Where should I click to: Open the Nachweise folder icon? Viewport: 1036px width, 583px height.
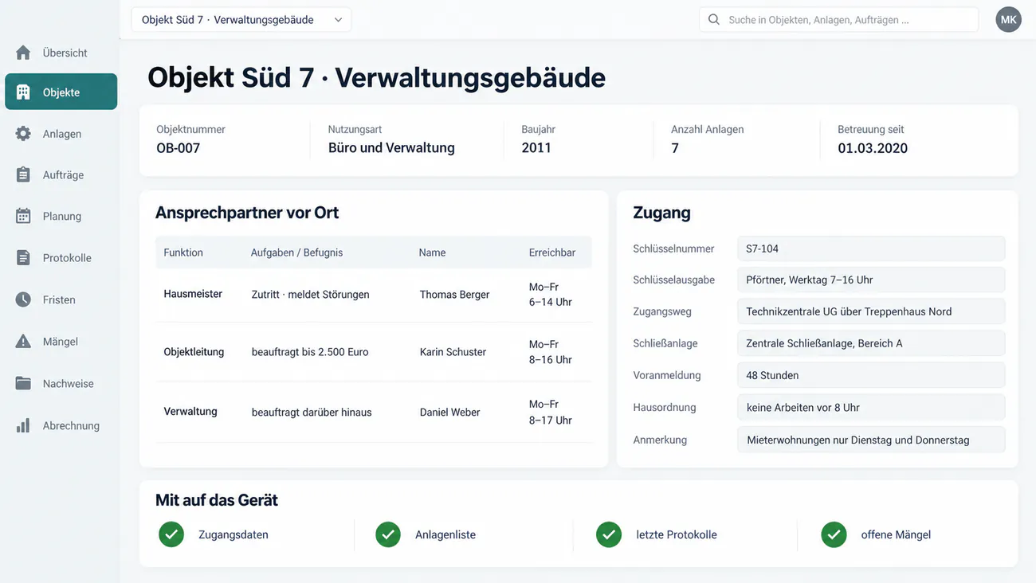click(23, 383)
